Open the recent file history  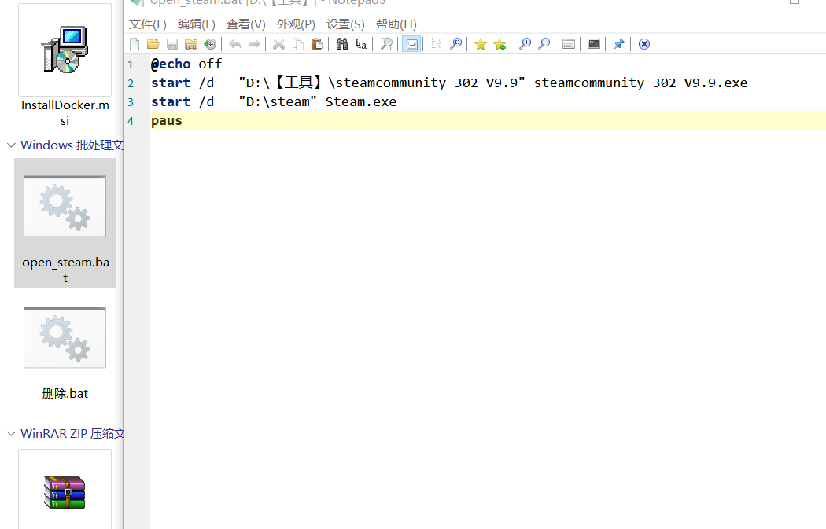pos(210,44)
